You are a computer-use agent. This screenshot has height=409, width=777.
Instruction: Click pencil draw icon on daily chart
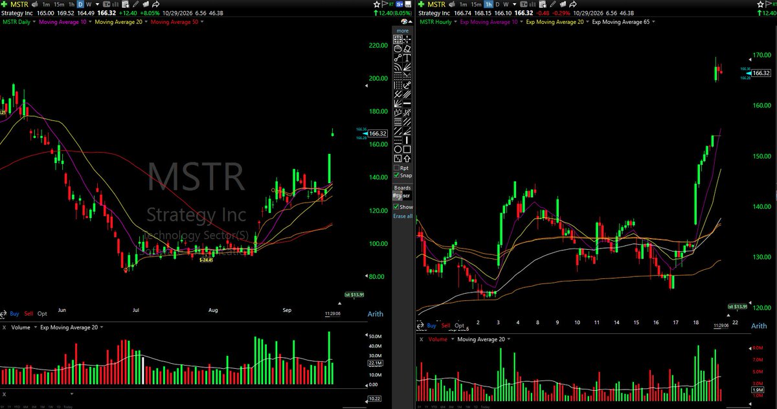coord(135,5)
